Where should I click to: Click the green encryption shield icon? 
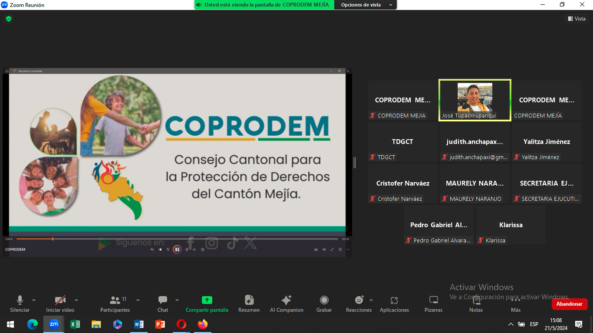9,19
